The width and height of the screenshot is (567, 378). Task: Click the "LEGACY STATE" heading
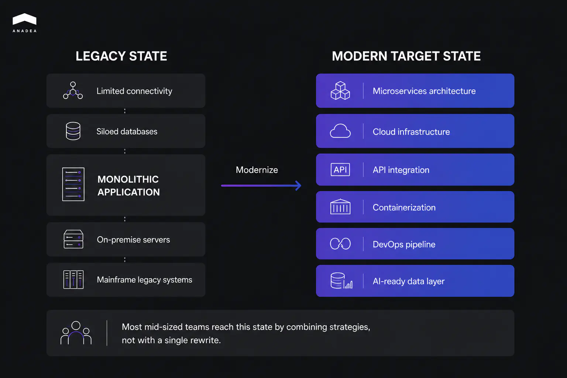click(x=121, y=56)
